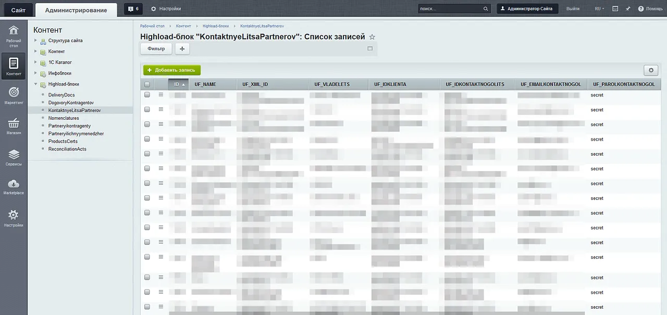667x315 pixels.
Task: Open notifications counter showing 6
Action: click(x=133, y=9)
